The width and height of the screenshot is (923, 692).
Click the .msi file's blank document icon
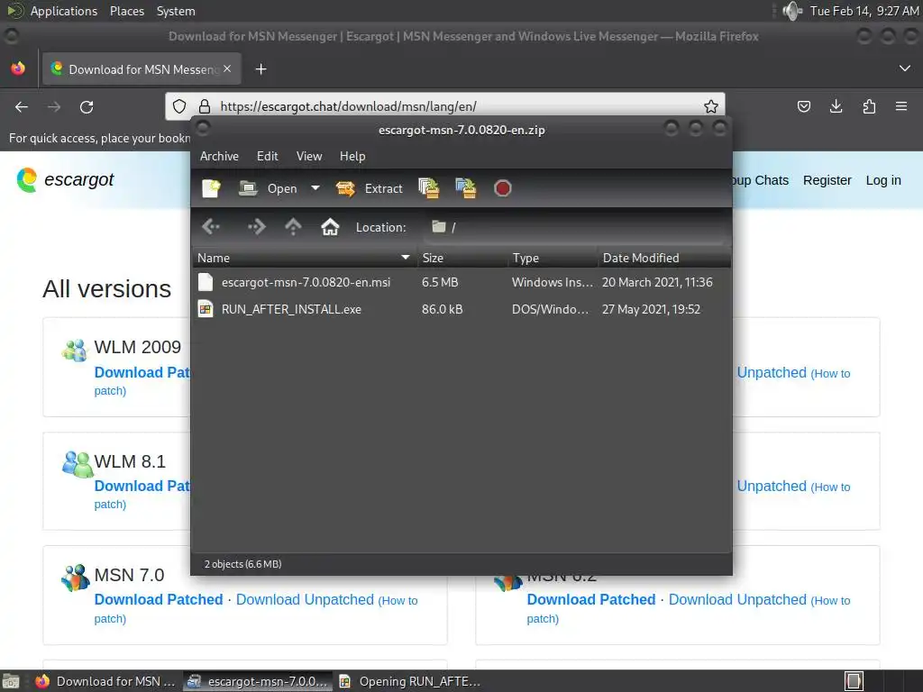tap(206, 282)
